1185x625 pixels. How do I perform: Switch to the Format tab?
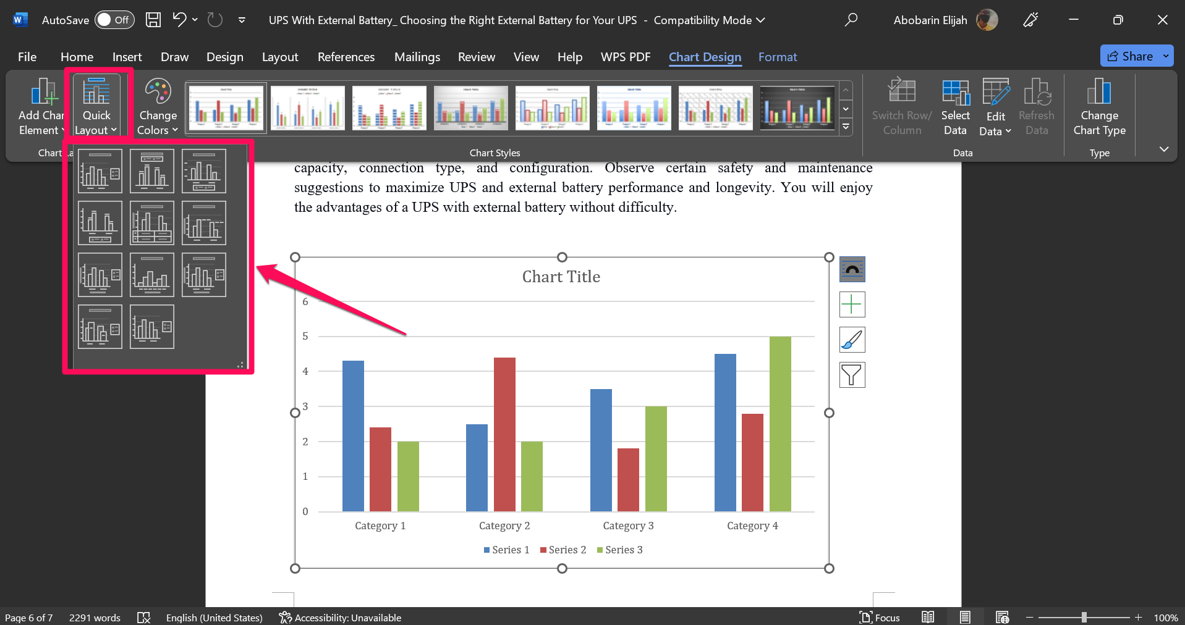click(777, 56)
